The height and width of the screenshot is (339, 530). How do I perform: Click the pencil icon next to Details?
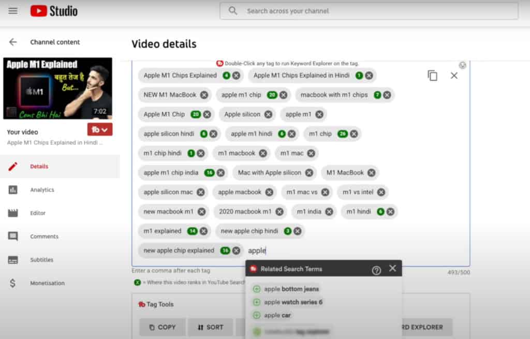13,166
